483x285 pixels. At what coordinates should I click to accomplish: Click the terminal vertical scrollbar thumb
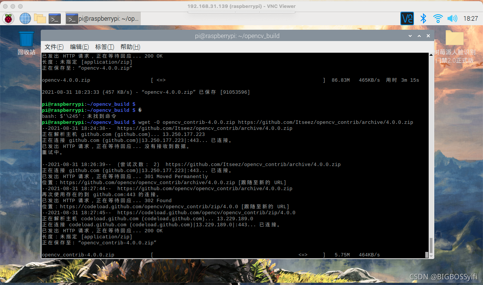pos(431,245)
